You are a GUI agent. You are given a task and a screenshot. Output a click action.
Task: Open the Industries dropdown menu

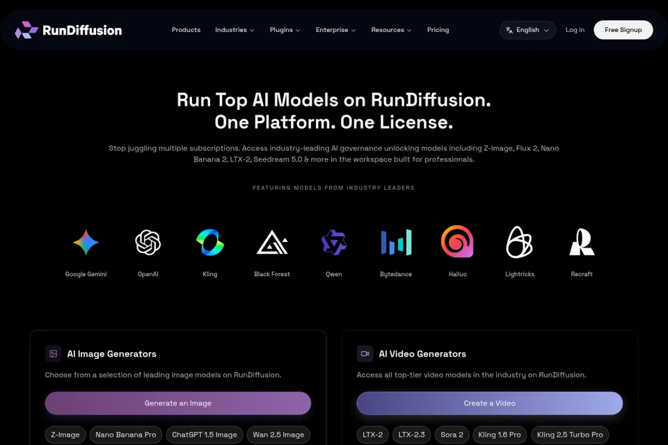pos(234,30)
